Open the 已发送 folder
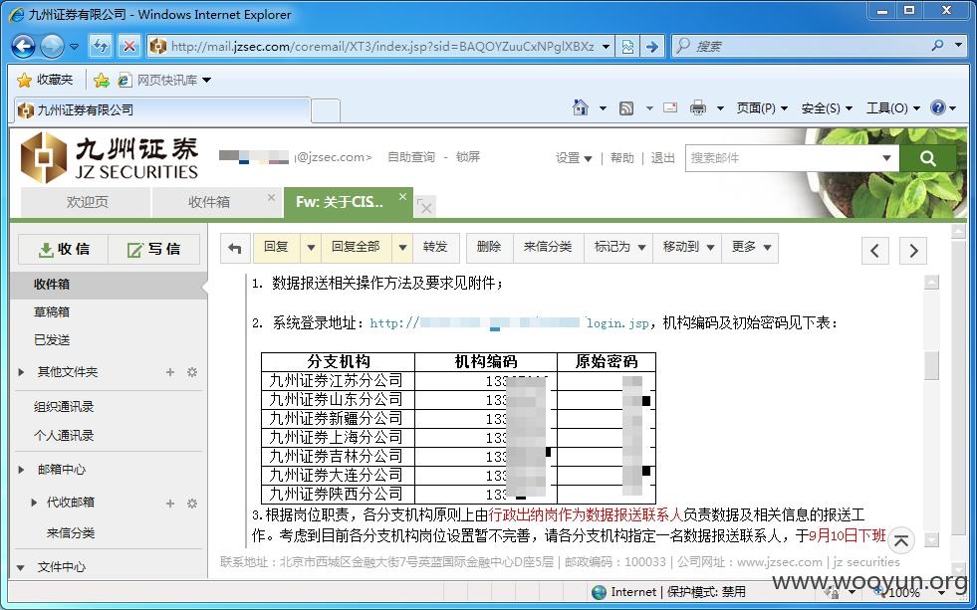977x610 pixels. pyautogui.click(x=52, y=340)
